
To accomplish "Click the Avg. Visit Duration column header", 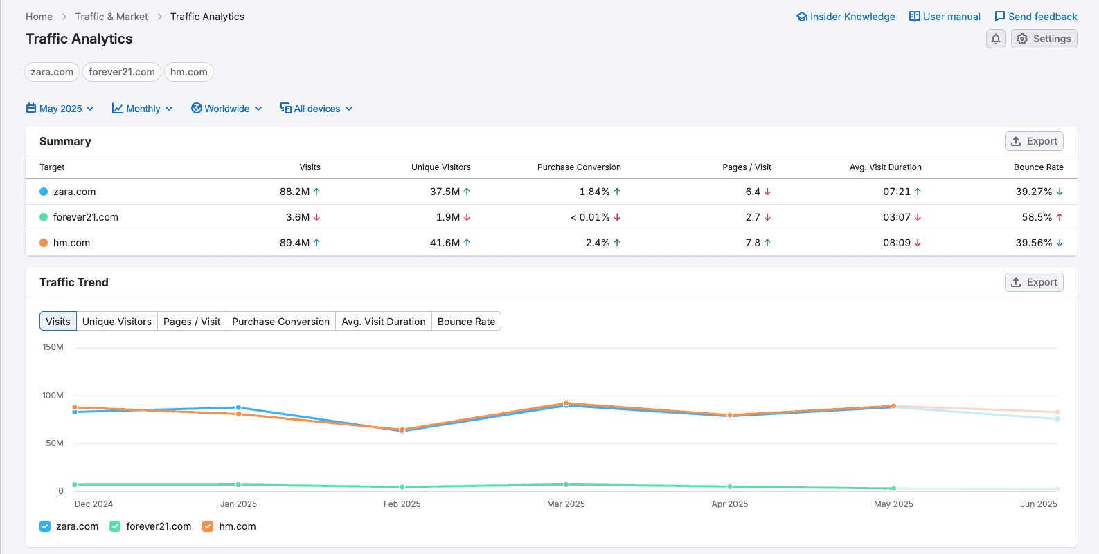I will pos(886,167).
